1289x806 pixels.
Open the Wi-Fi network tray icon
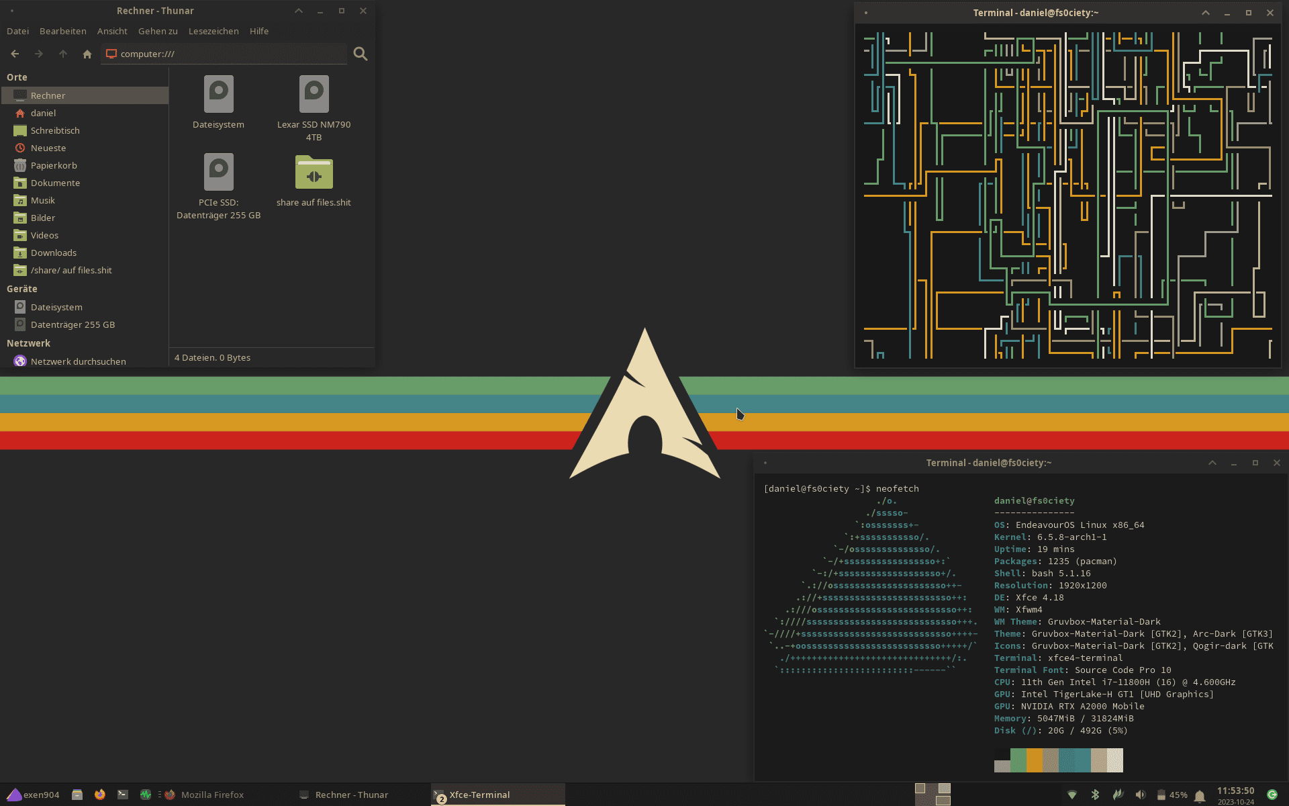point(1072,795)
